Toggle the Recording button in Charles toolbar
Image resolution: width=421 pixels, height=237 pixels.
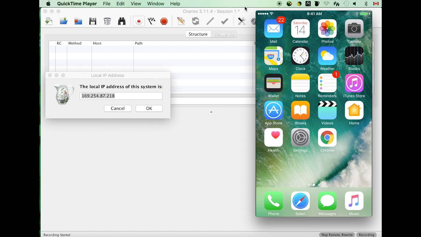(139, 21)
